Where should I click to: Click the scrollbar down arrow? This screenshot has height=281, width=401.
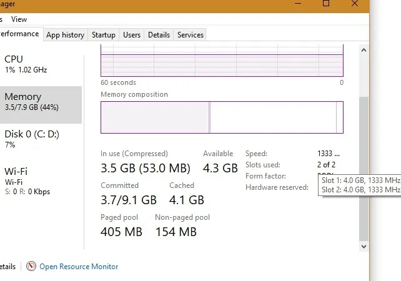[364, 247]
